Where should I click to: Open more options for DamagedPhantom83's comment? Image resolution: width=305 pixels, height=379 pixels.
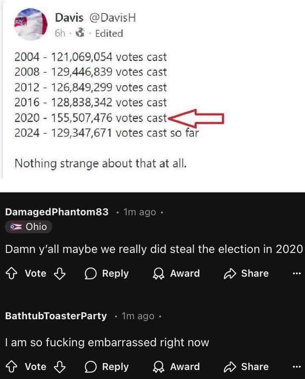pos(297,273)
